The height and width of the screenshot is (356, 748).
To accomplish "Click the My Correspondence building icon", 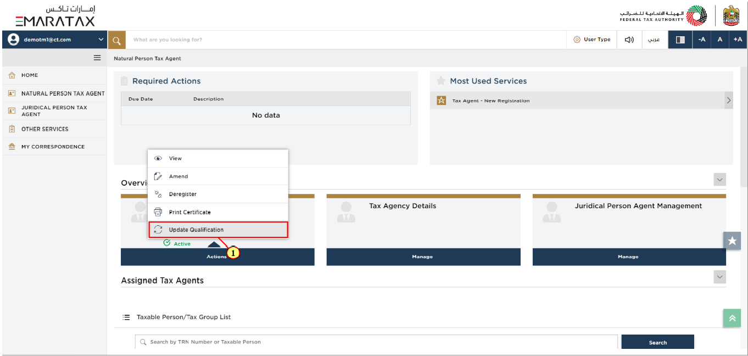I will point(12,147).
